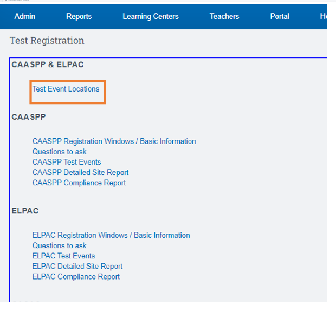Open the Admin menu
This screenshot has height=311, width=336.
point(24,16)
